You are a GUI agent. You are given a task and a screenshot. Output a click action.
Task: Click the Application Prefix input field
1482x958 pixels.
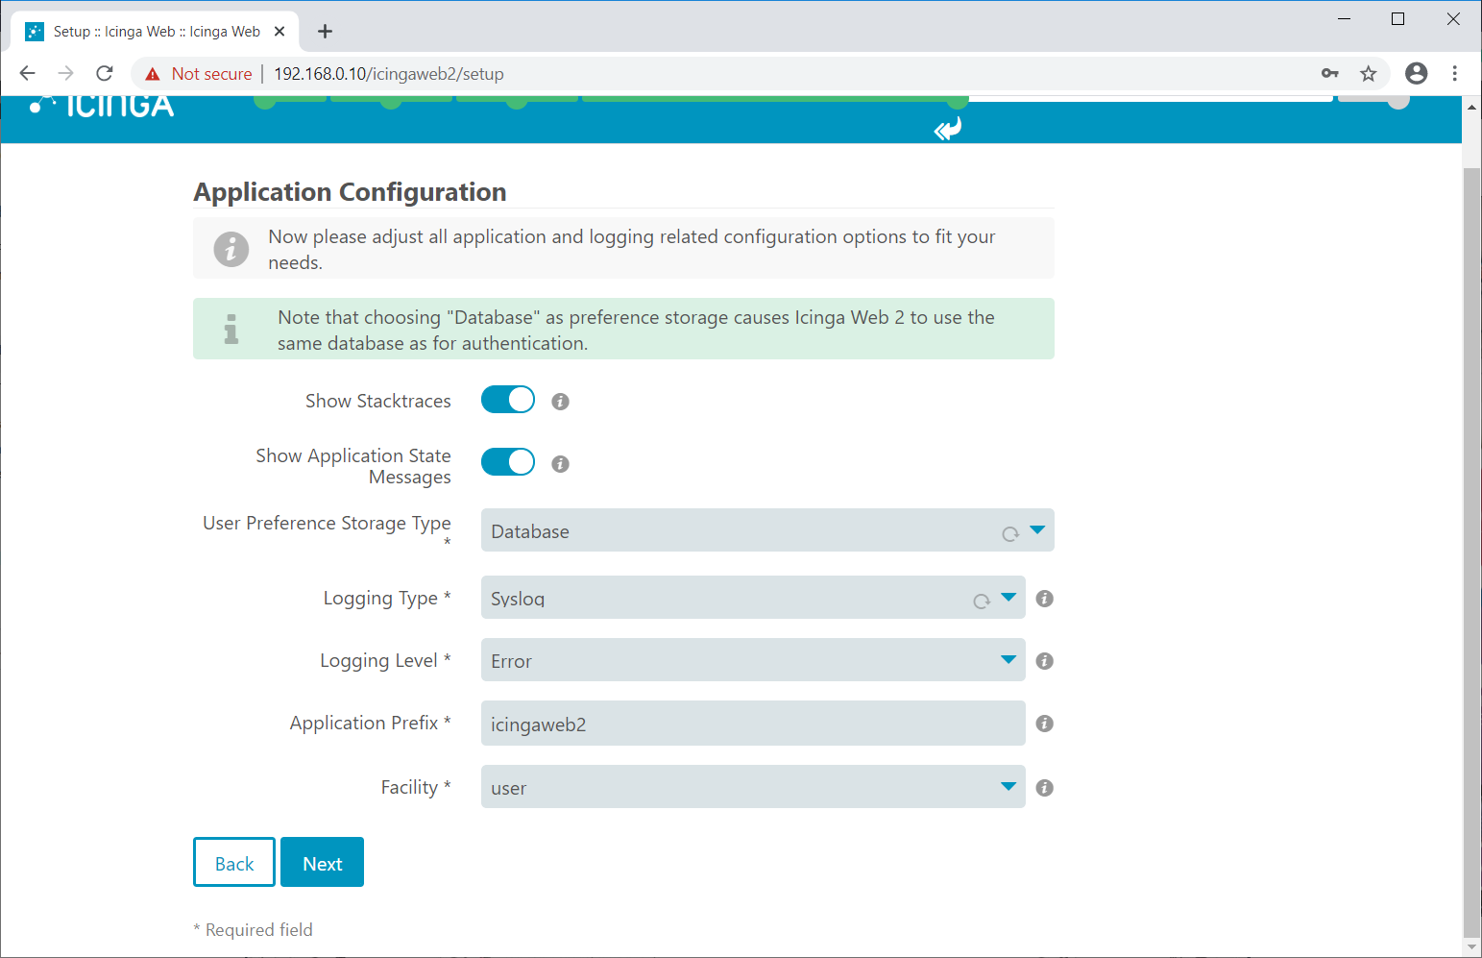[753, 724]
